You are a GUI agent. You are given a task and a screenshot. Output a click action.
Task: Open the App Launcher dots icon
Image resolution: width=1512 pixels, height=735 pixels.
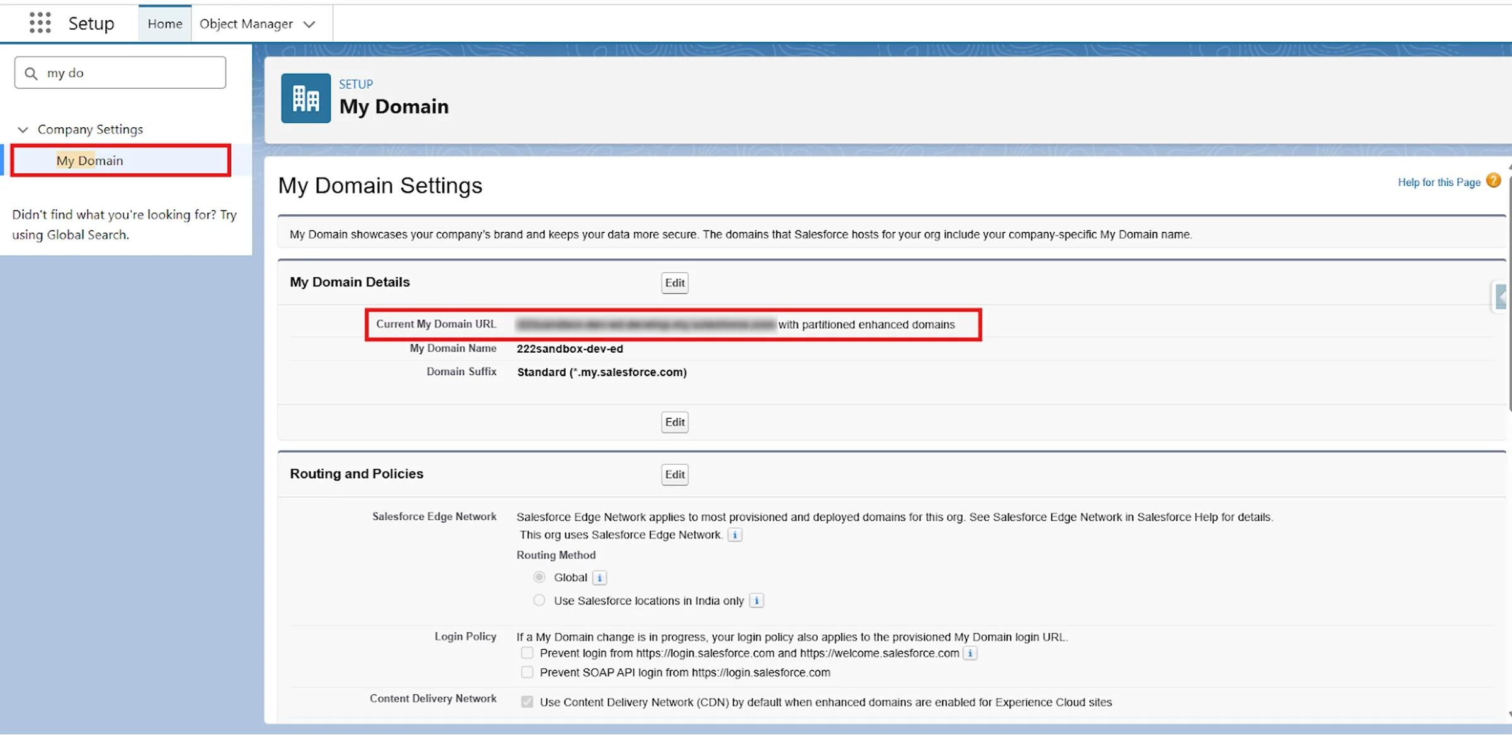pos(40,23)
